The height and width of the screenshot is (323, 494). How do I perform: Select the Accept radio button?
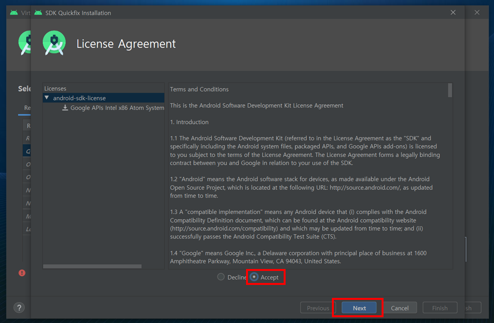(x=254, y=277)
